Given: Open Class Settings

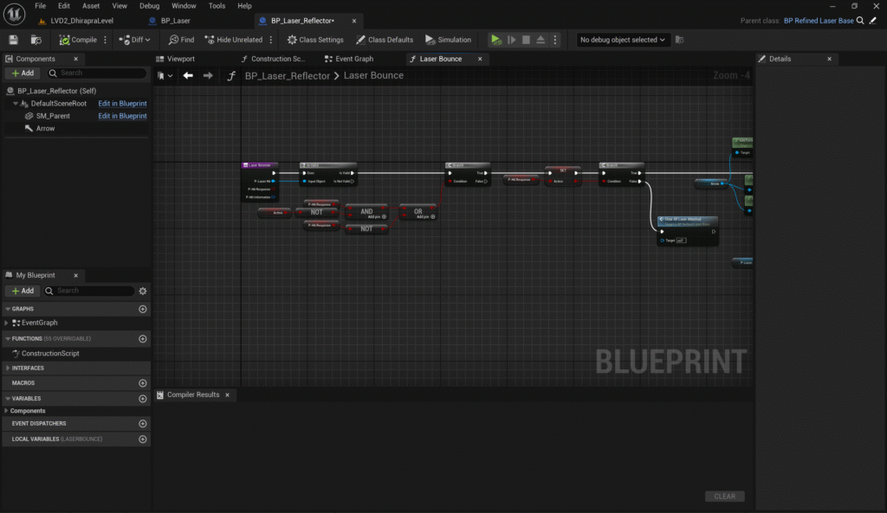Looking at the screenshot, I should tap(315, 40).
